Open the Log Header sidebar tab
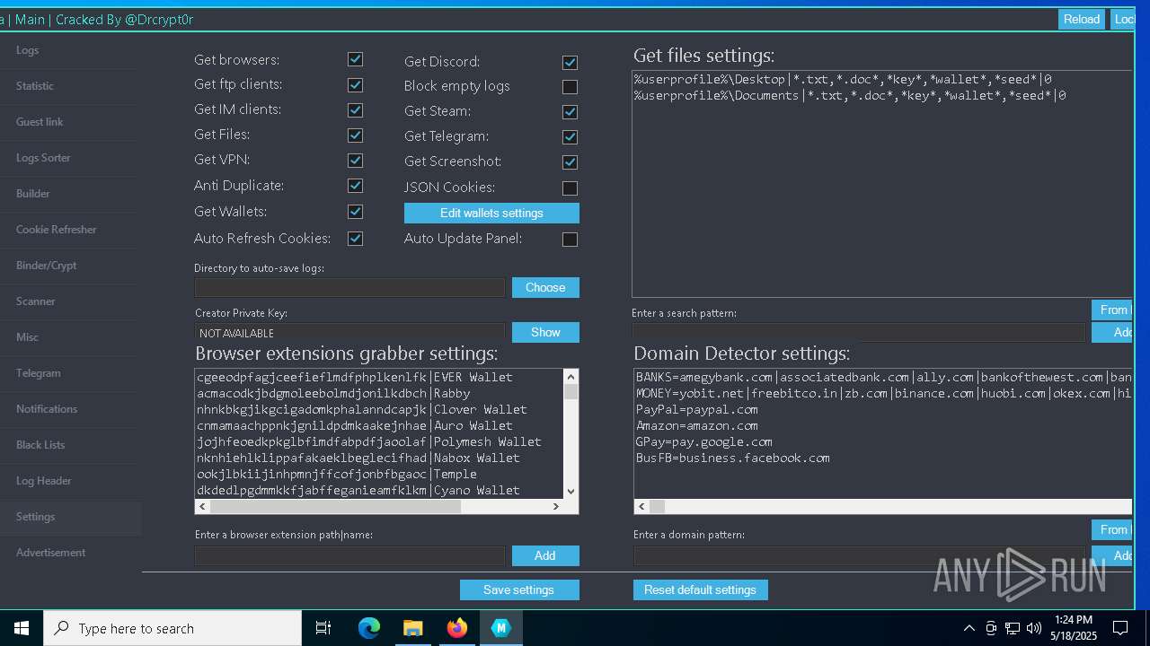 click(70, 481)
